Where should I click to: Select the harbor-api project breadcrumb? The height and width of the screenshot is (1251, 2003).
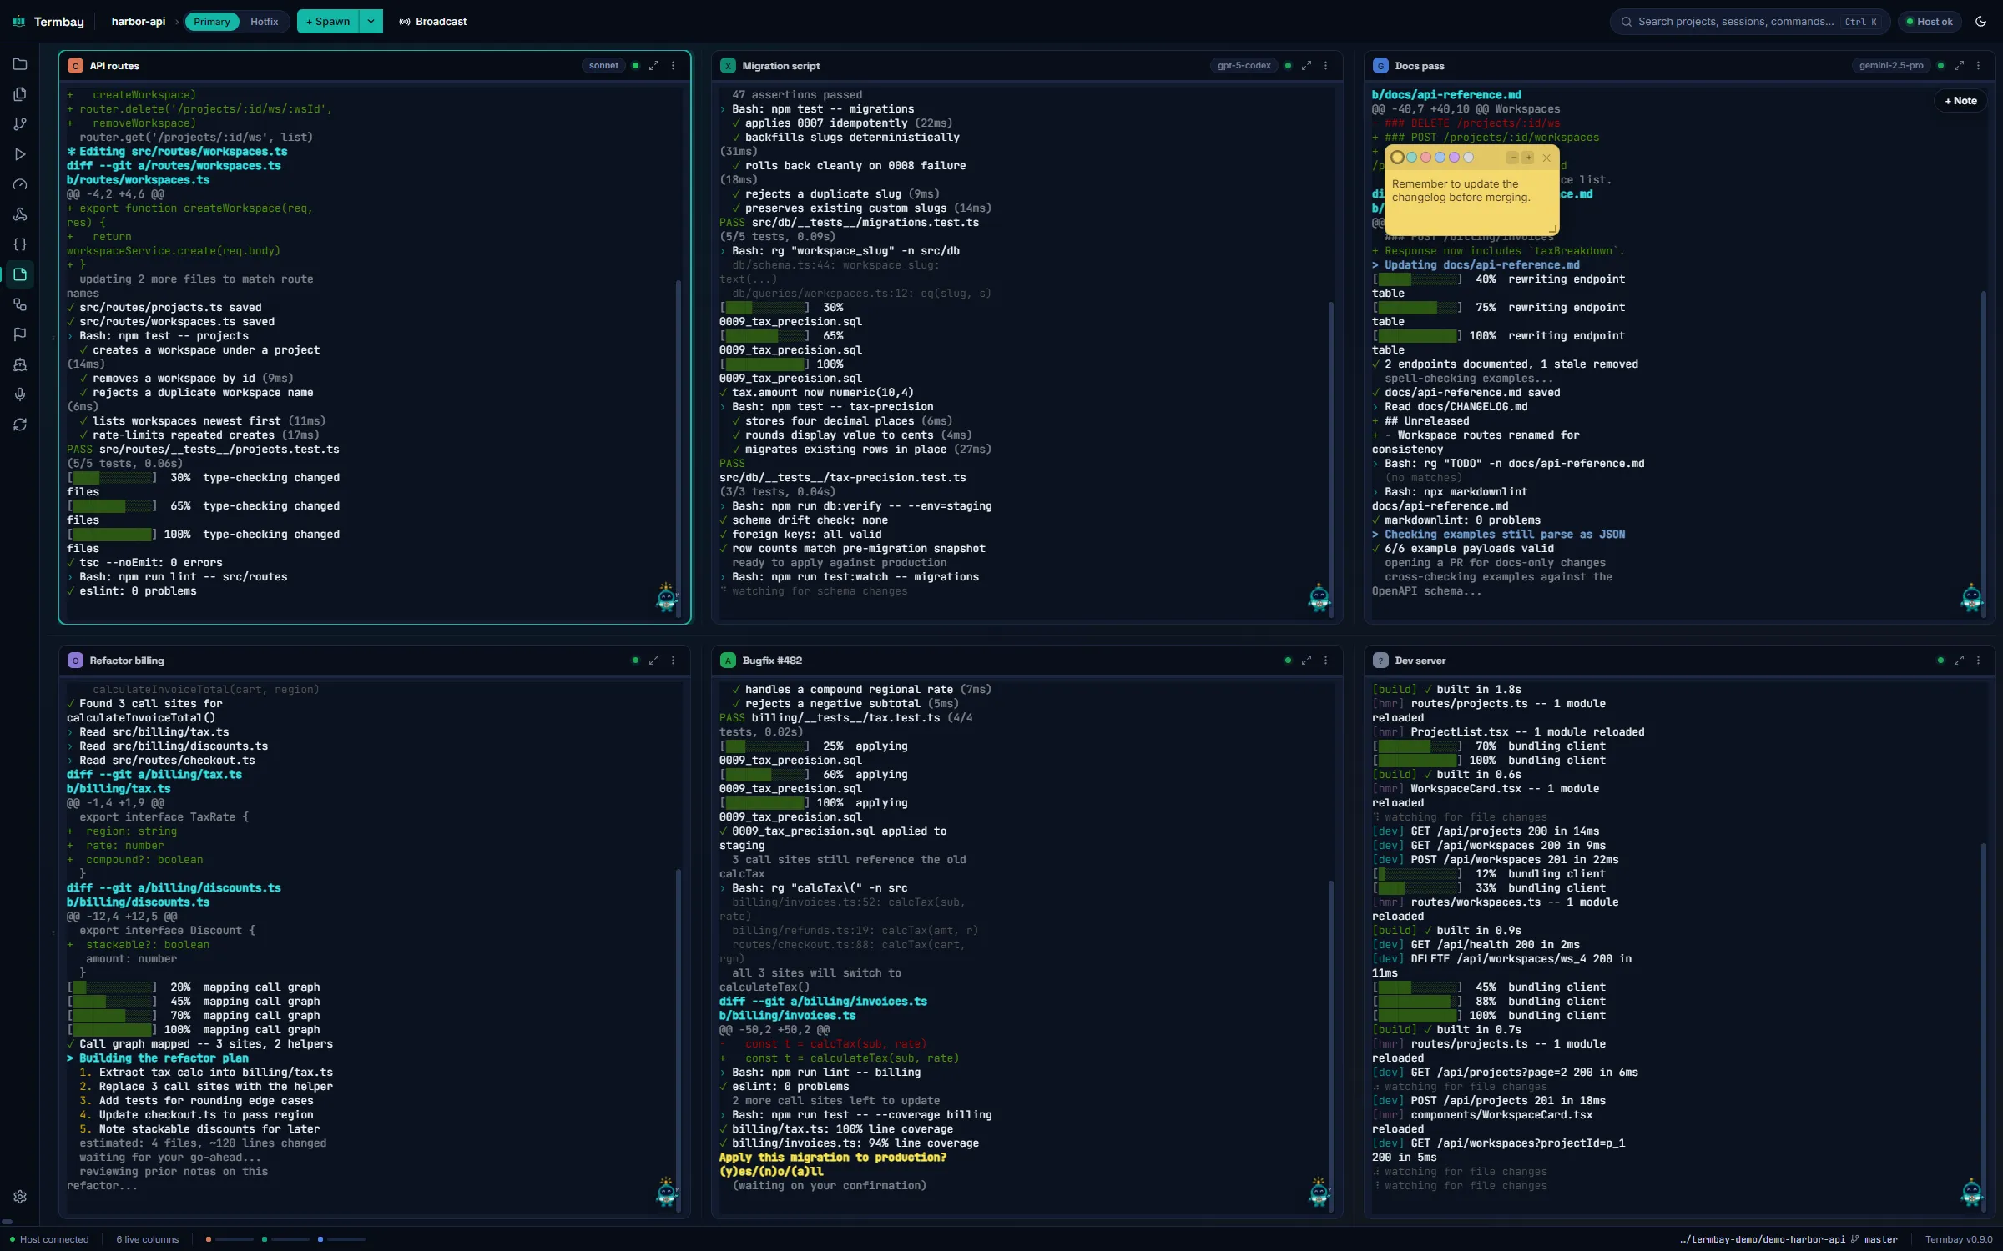tap(139, 22)
